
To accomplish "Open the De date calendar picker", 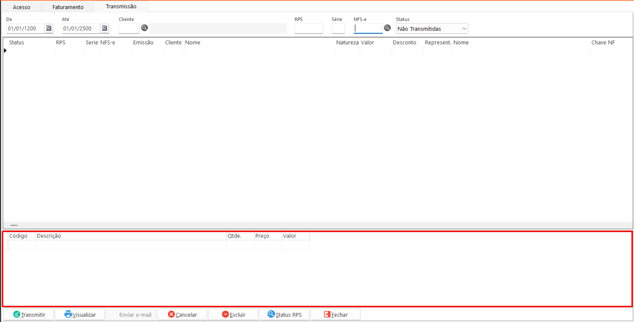I will (x=48, y=29).
